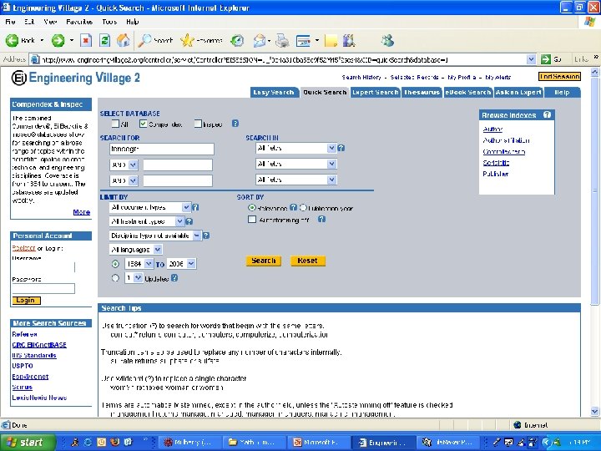Viewport: 601px width, 451px height.
Task: Open help icon beside Select Database
Action: [x=235, y=124]
